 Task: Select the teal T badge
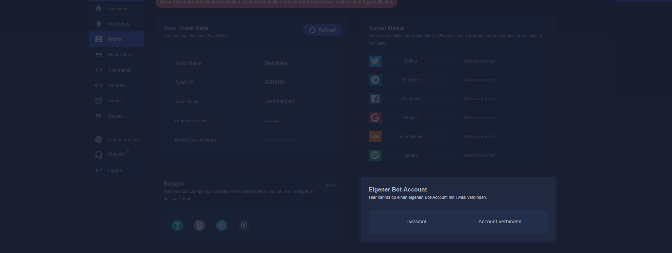coord(177,225)
